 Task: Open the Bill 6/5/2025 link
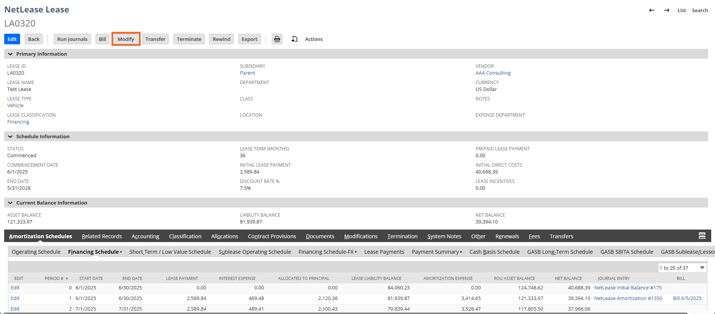pyautogui.click(x=687, y=298)
